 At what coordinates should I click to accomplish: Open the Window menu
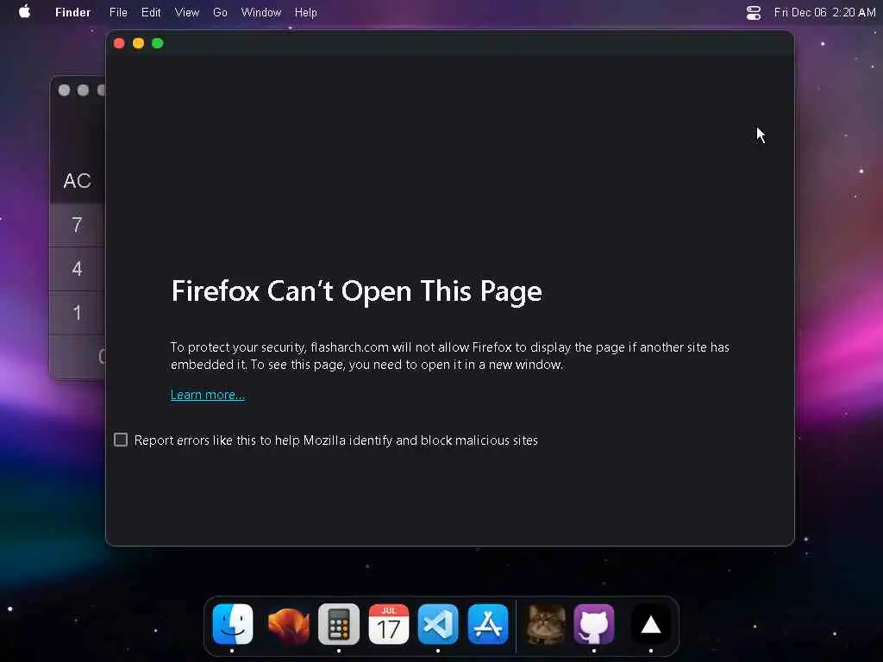(260, 12)
